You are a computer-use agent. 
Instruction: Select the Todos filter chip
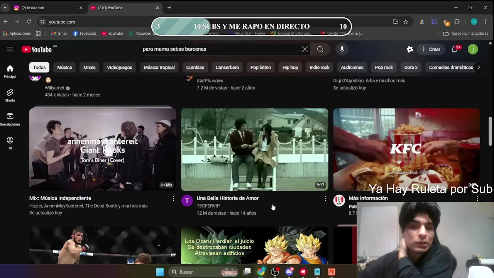pyautogui.click(x=39, y=67)
